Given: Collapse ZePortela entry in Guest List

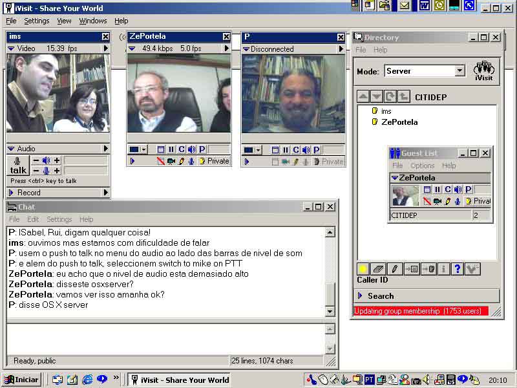Looking at the screenshot, I should [x=395, y=178].
